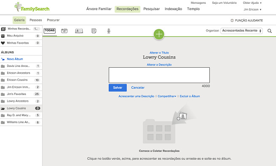Image resolution: width=276 pixels, height=166 pixels.
Task: Open search with magnifying glass icon
Action: point(270,31)
